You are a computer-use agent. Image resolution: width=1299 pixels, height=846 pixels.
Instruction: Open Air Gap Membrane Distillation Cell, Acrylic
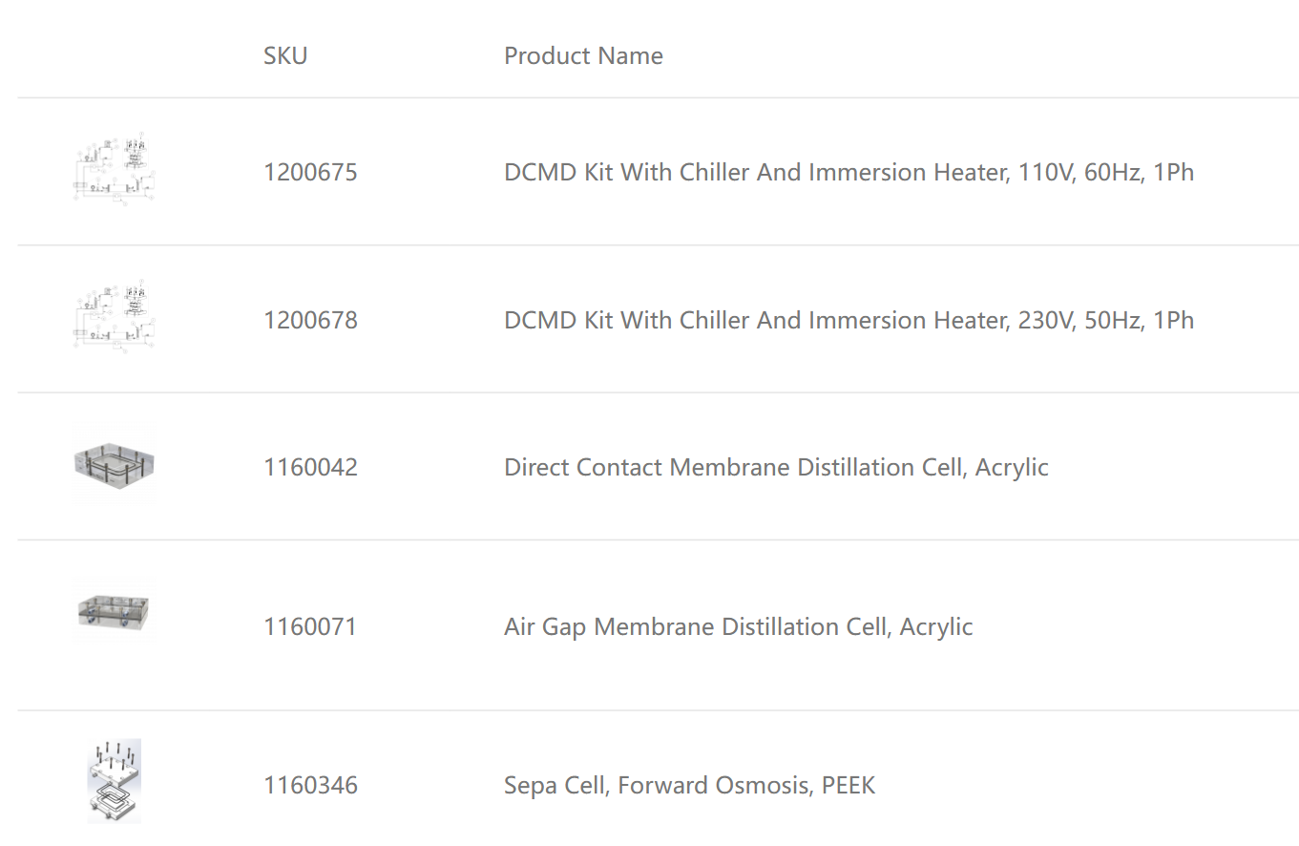(x=739, y=626)
